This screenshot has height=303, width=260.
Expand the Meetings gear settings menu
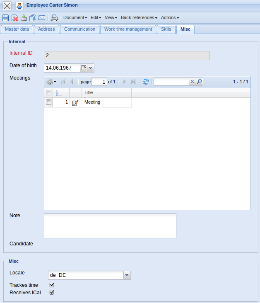pos(51,82)
